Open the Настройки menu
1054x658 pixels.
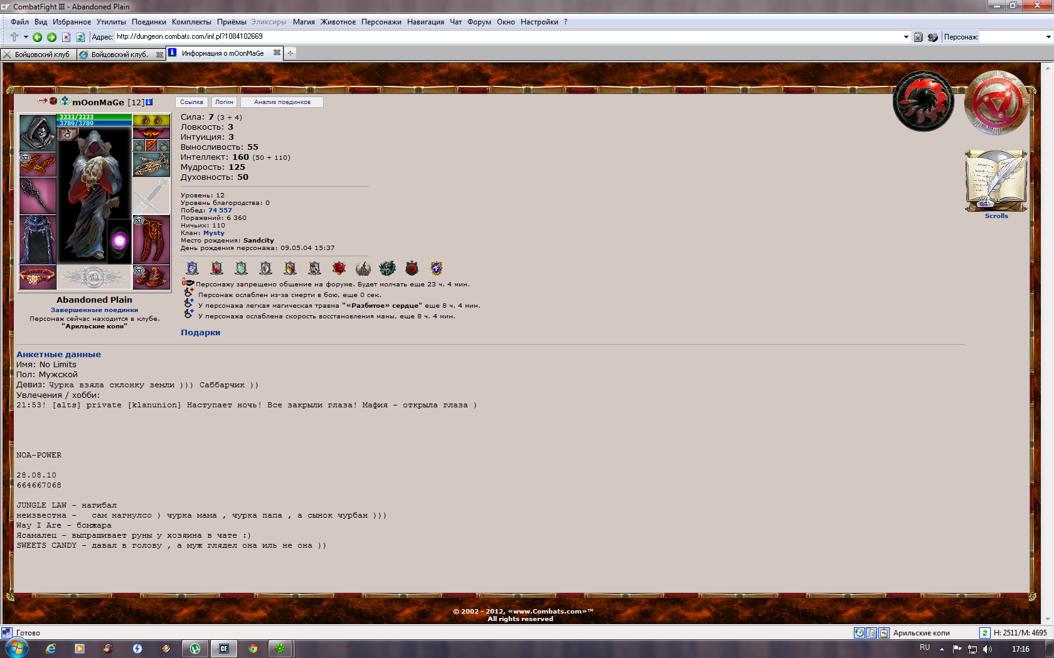click(539, 22)
